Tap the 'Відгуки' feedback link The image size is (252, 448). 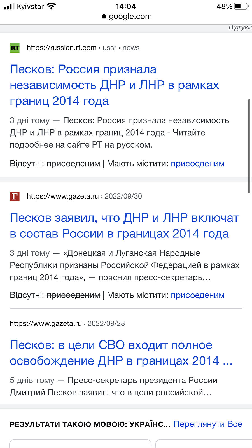point(240,27)
